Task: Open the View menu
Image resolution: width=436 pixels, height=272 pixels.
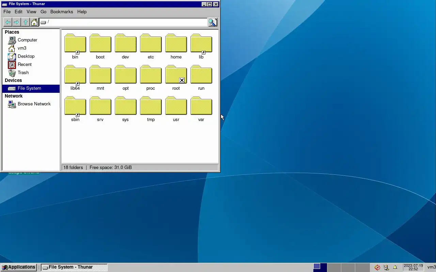Action: [31, 12]
